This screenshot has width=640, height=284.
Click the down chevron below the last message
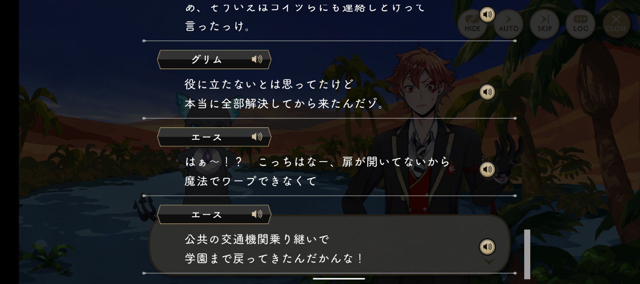coord(489,262)
